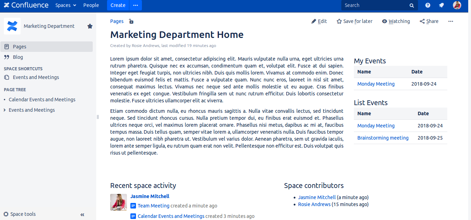Open People in the top navigation
The width and height of the screenshot is (471, 220).
click(x=91, y=5)
